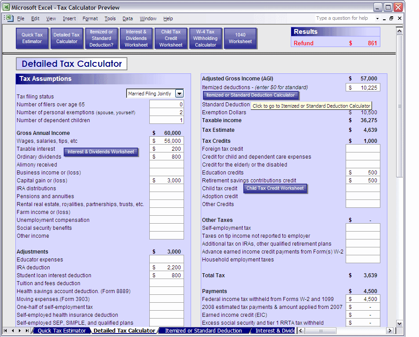Click the Taxable income value 36,275
The width and height of the screenshot is (419, 337).
click(x=369, y=120)
